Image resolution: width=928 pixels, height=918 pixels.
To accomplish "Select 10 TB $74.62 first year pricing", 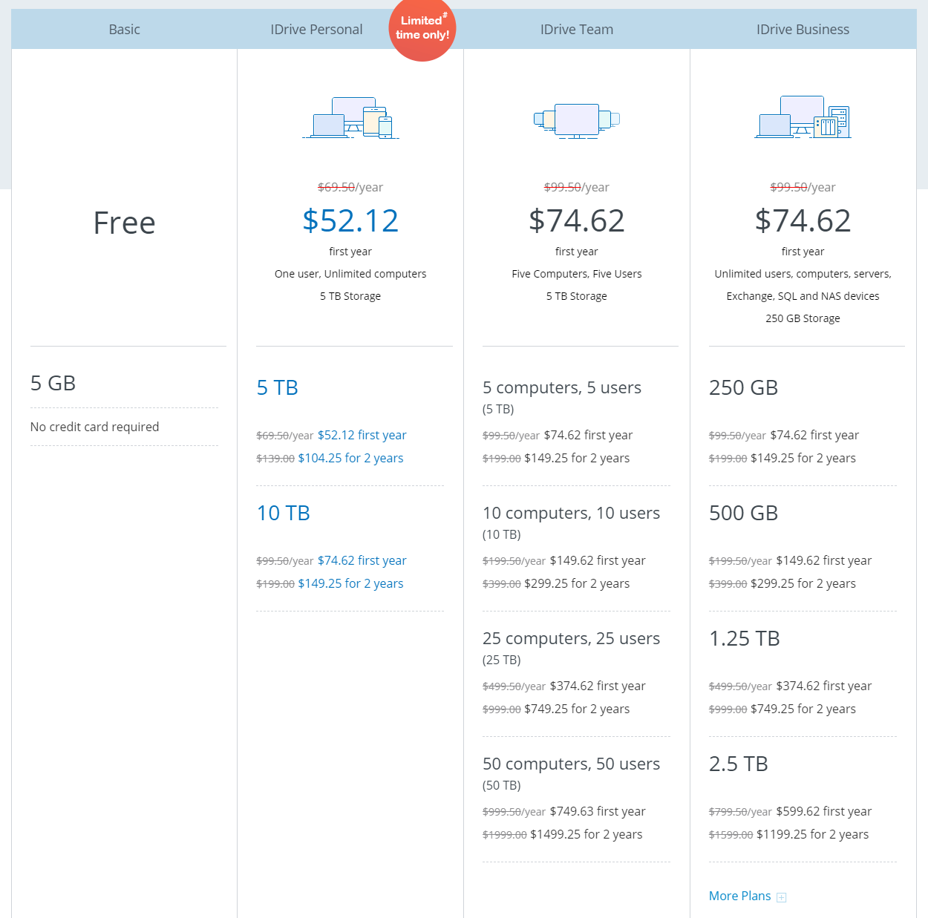I will [362, 560].
